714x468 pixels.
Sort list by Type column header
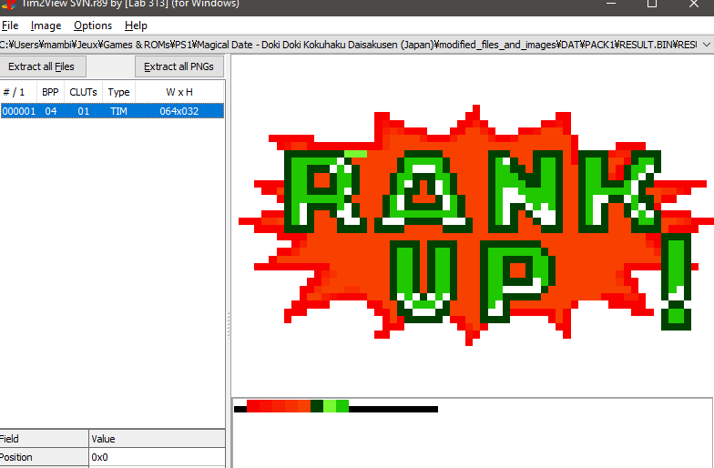tap(118, 92)
